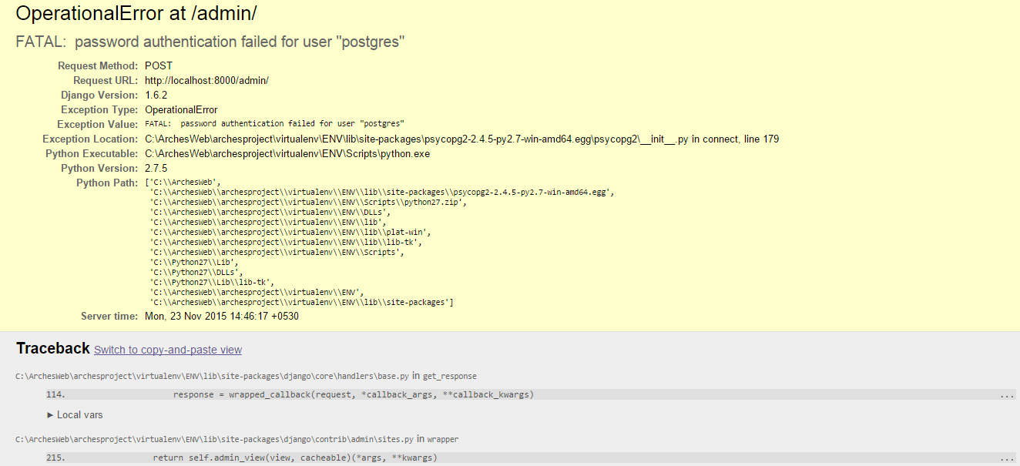Click the Python Path label
Image resolution: width=1020 pixels, height=466 pixels.
coord(107,183)
